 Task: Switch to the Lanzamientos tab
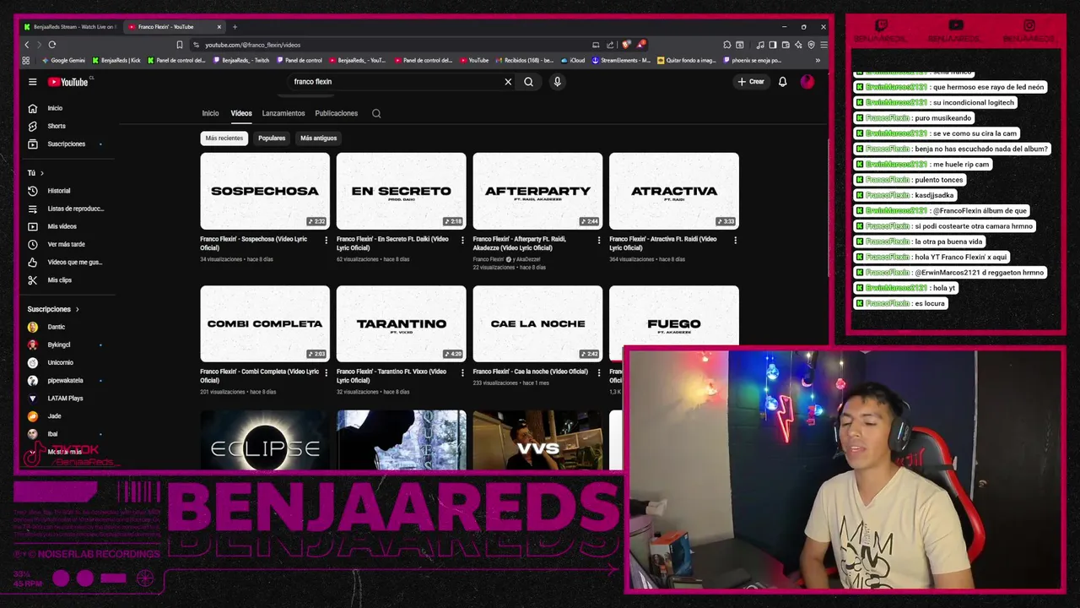[283, 113]
